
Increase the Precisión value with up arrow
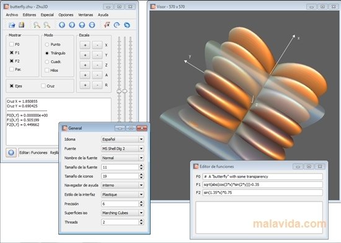[141, 202]
